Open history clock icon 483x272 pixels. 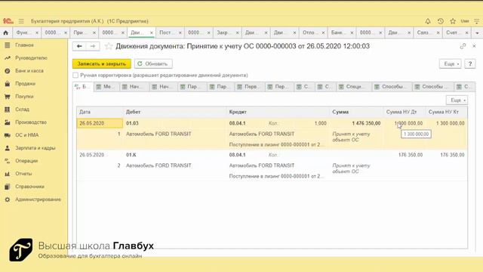click(x=441, y=21)
